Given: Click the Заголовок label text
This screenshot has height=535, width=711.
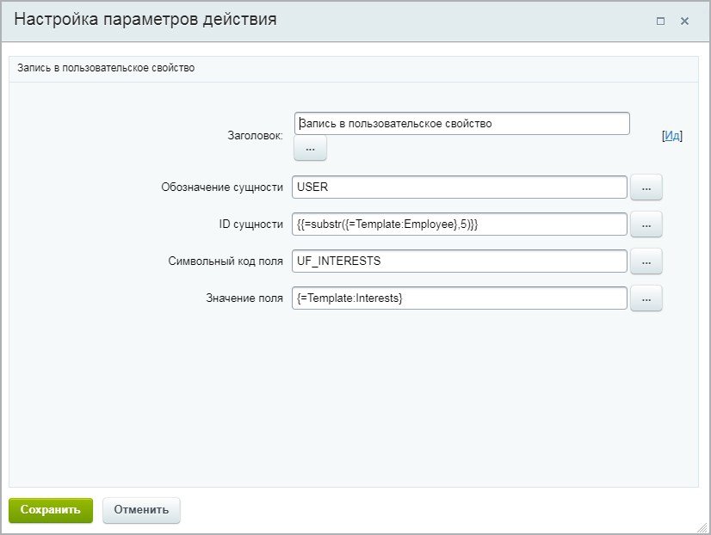Looking at the screenshot, I should 254,135.
